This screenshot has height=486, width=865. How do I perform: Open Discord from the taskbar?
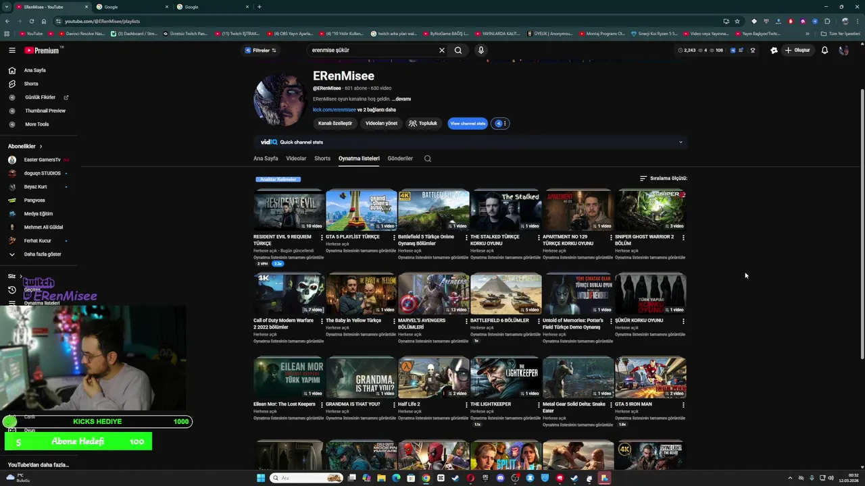[500, 478]
